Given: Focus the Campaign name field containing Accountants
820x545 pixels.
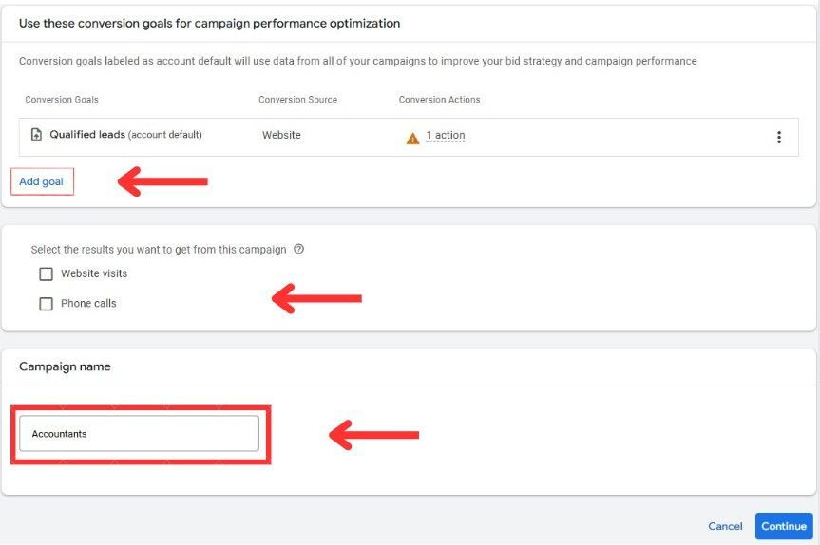Looking at the screenshot, I should click(x=139, y=433).
